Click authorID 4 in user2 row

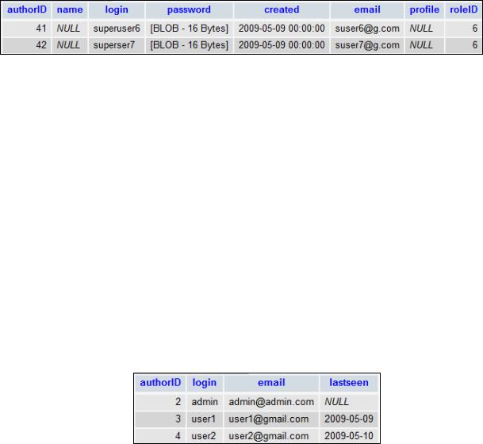(x=178, y=436)
